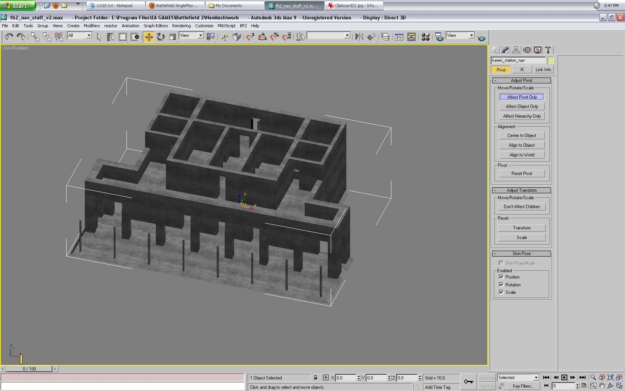Click the object color swatch
Viewport: 625px width, 391px height.
[551, 60]
